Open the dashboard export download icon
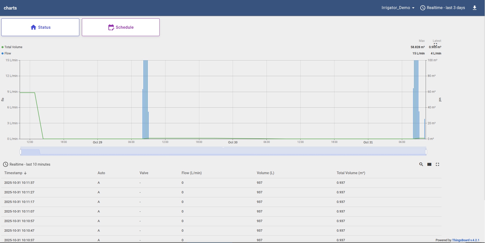This screenshot has height=243, width=485. point(475,8)
